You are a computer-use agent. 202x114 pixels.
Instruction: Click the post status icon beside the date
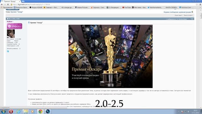[8, 19]
